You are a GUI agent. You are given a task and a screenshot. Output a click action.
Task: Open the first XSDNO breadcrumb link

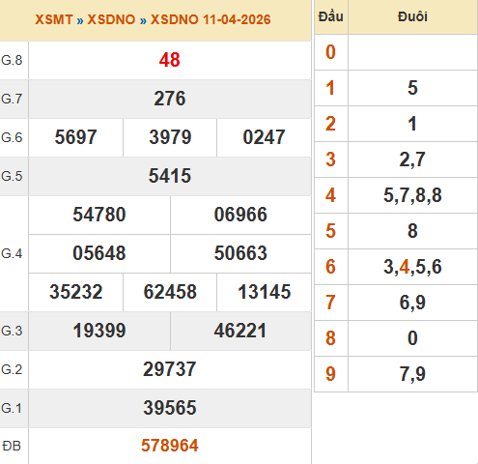(111, 19)
